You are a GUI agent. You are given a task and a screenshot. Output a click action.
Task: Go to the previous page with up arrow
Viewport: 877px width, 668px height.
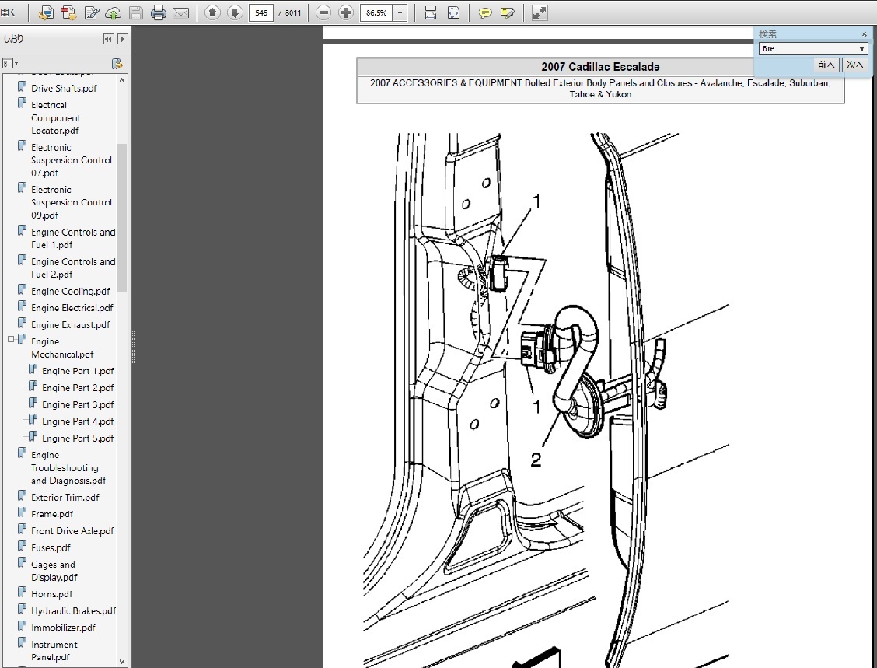[x=212, y=12]
